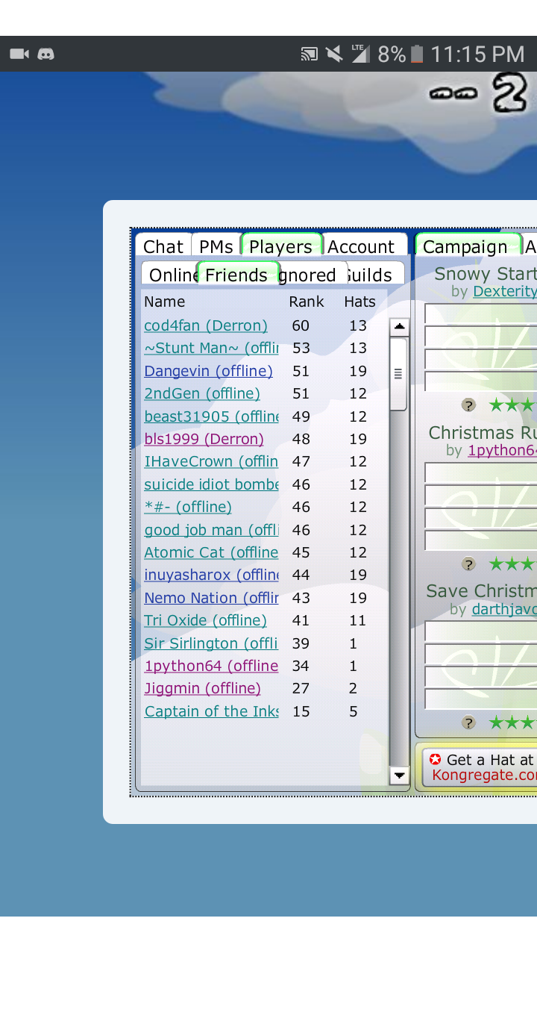Open cod4fan (Derron) player profile
The image size is (537, 1027).
coord(206,325)
